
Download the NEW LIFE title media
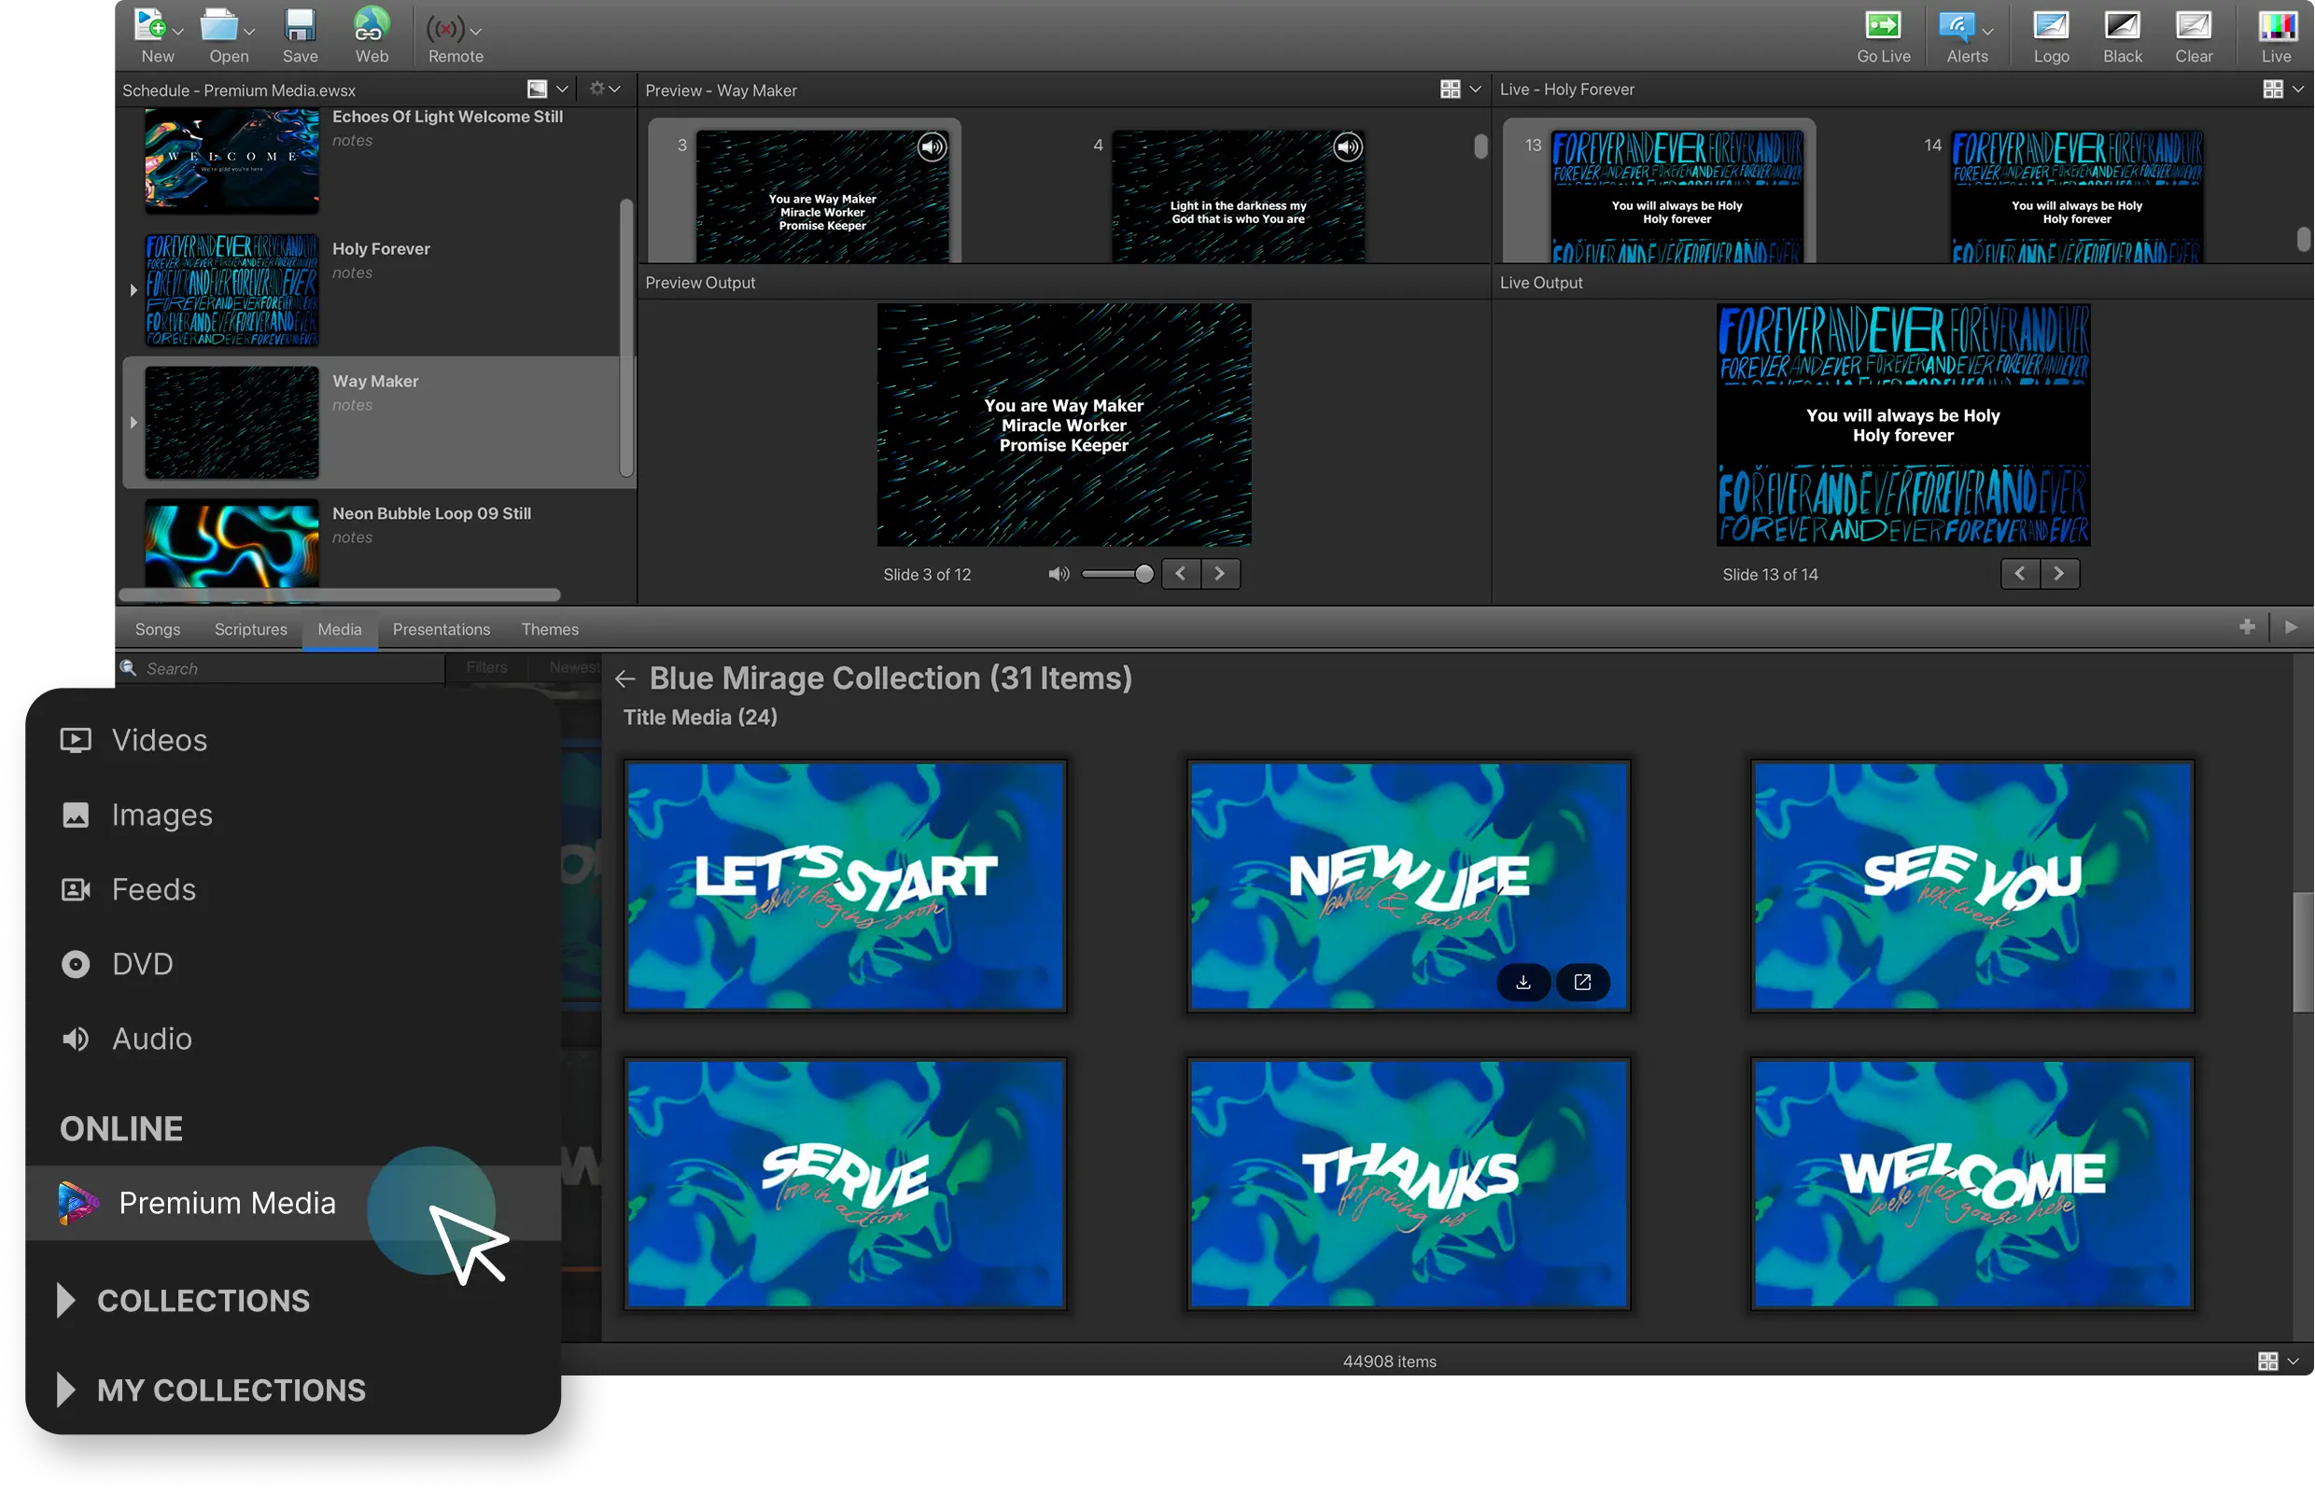tap(1522, 982)
